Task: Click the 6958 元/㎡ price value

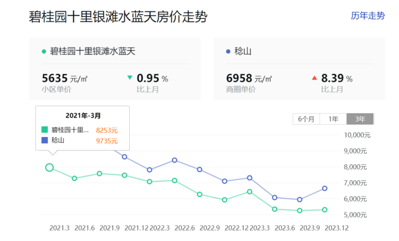Action: click(249, 78)
